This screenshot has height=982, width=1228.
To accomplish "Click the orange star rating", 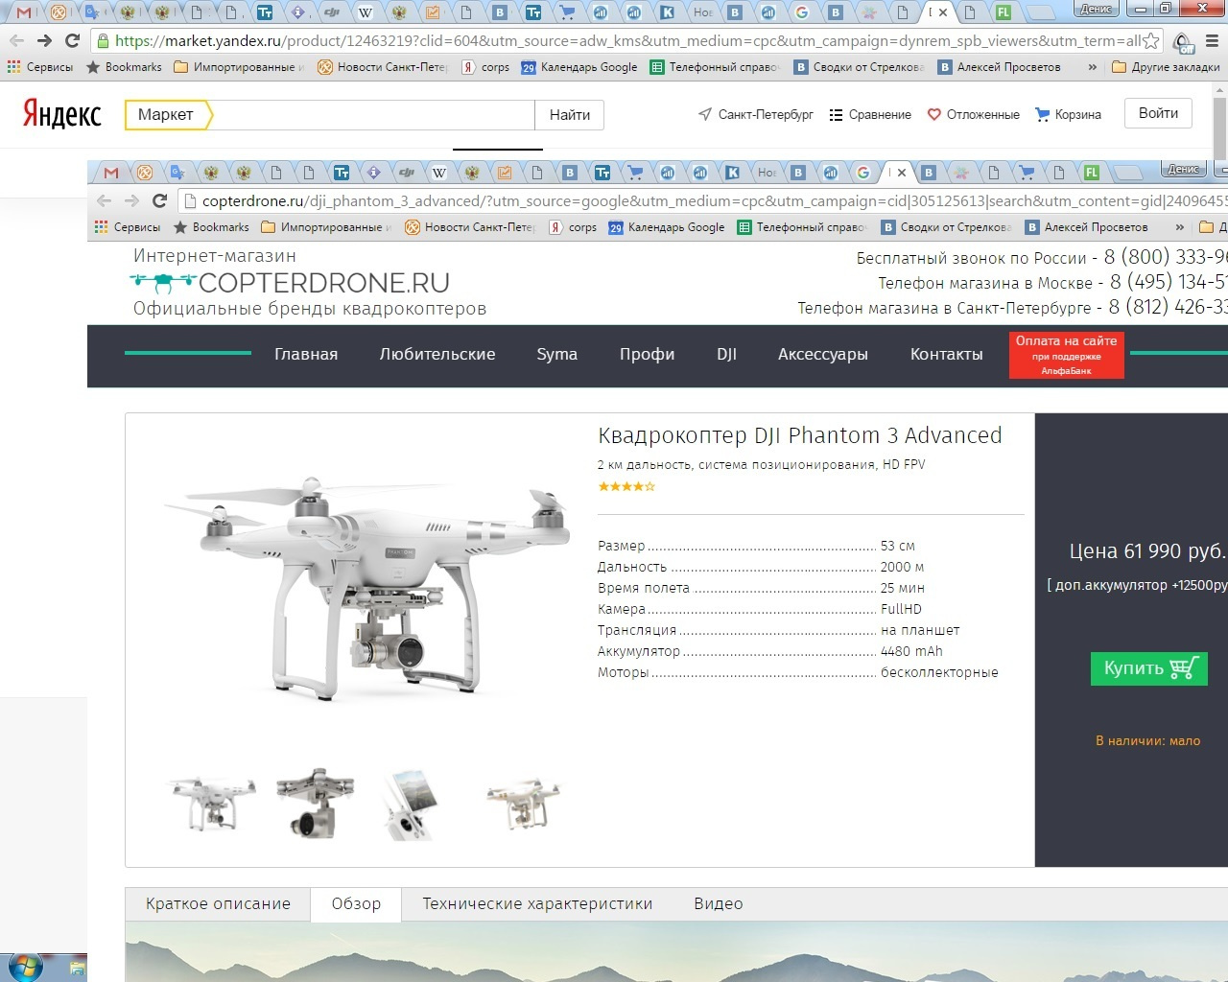I will 626,486.
